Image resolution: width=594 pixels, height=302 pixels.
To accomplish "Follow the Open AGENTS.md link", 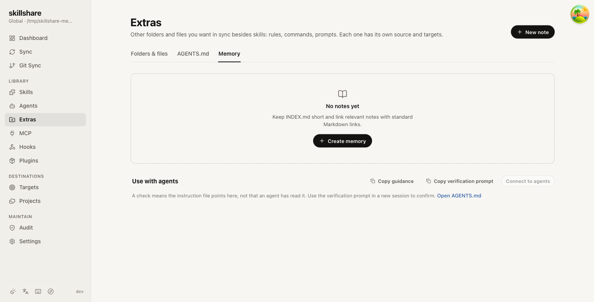I will pos(459,196).
